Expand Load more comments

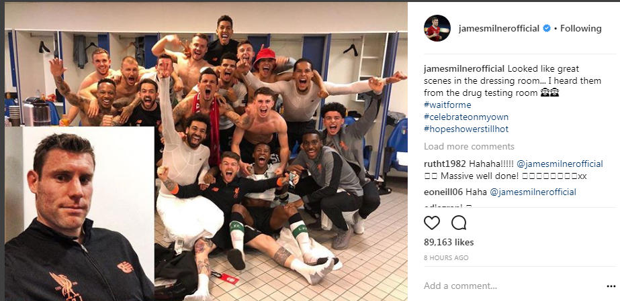pos(469,146)
